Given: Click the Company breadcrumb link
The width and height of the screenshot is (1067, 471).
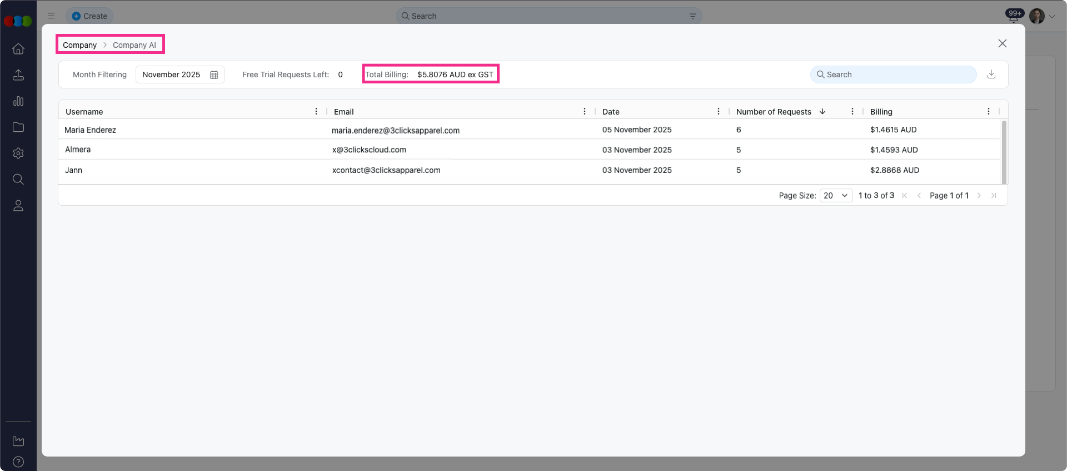Looking at the screenshot, I should pos(79,45).
